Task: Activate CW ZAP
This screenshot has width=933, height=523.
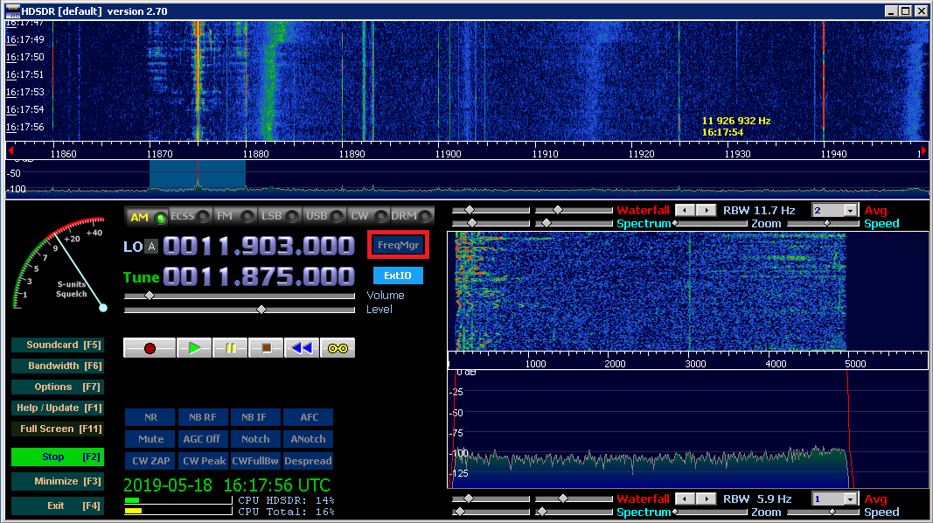Action: point(150,461)
